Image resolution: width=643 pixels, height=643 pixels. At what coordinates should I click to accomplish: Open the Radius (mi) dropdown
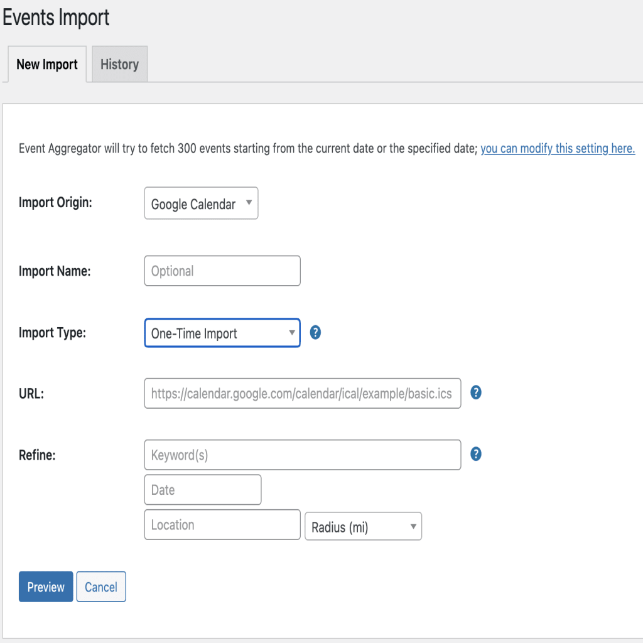pyautogui.click(x=363, y=526)
